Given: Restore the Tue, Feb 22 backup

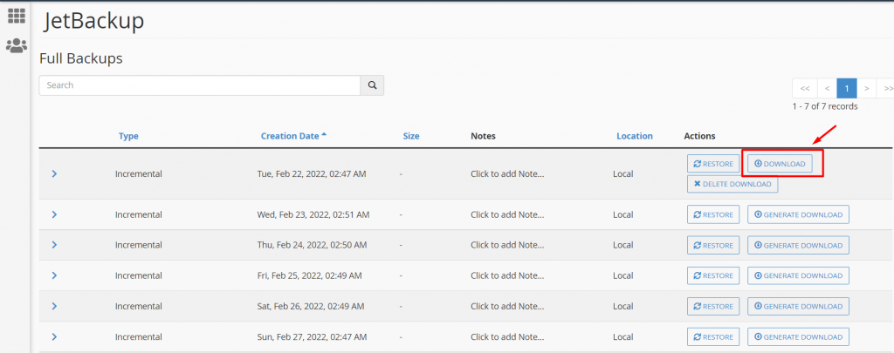Looking at the screenshot, I should pos(713,164).
